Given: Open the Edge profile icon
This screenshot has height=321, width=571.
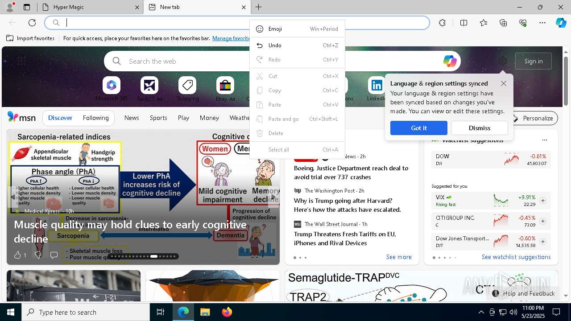Looking at the screenshot, I should (9, 7).
